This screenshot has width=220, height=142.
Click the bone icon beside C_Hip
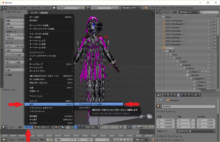[174, 58]
